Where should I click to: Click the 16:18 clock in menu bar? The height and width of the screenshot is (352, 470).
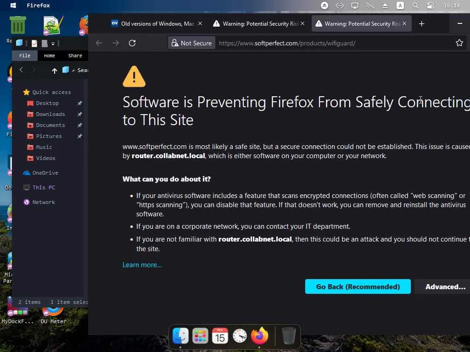click(452, 5)
